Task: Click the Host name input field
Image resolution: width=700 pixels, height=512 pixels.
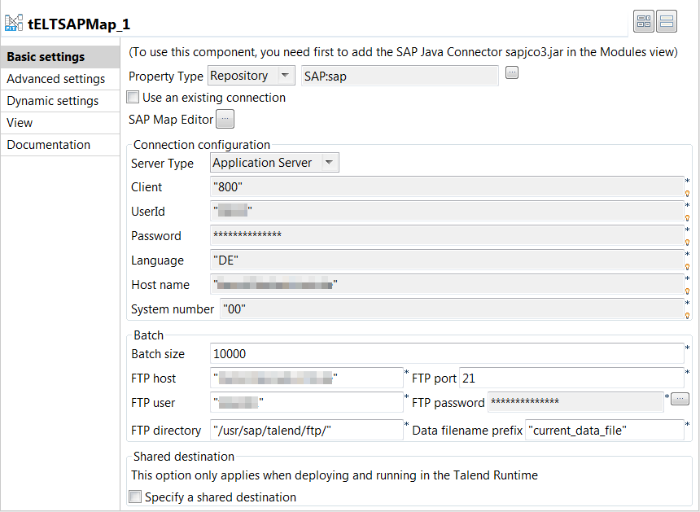Action: (x=447, y=284)
